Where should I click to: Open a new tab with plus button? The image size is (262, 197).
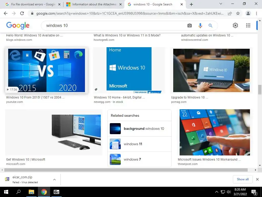[191, 4]
